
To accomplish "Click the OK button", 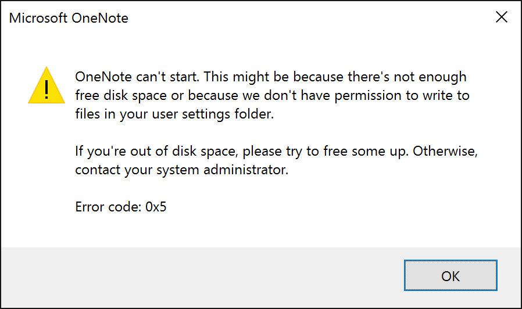I will click(451, 275).
